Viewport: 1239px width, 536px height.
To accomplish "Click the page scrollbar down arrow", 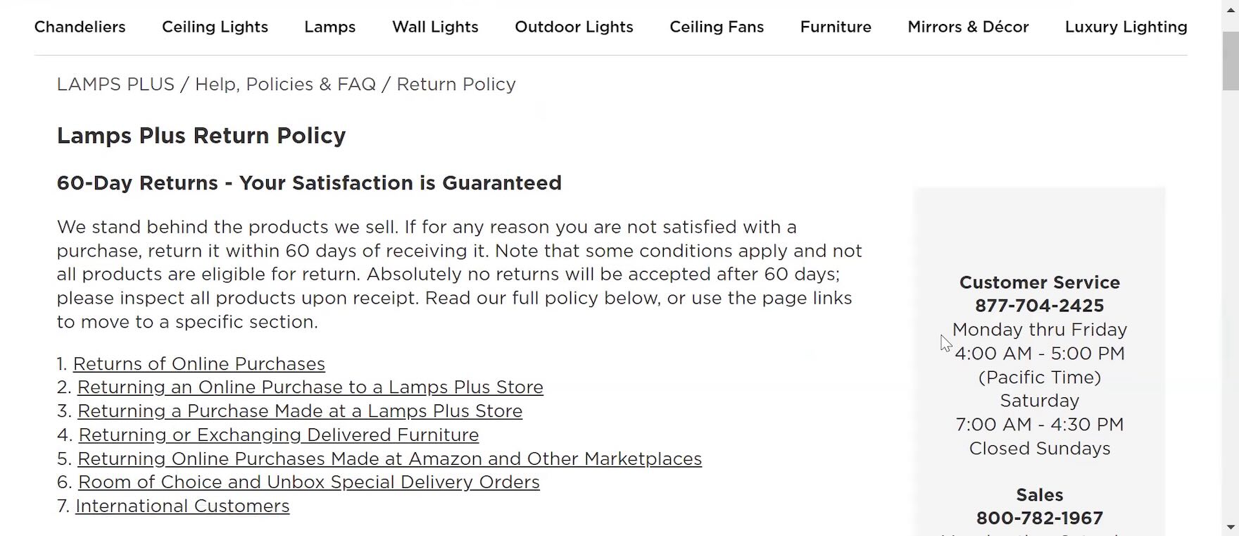I will pyautogui.click(x=1230, y=528).
